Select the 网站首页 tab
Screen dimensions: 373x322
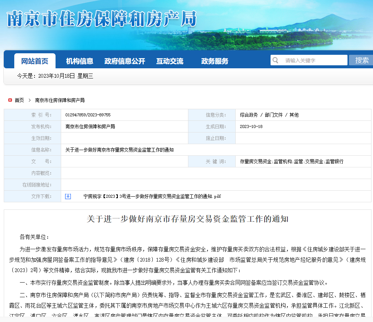pos(35,61)
